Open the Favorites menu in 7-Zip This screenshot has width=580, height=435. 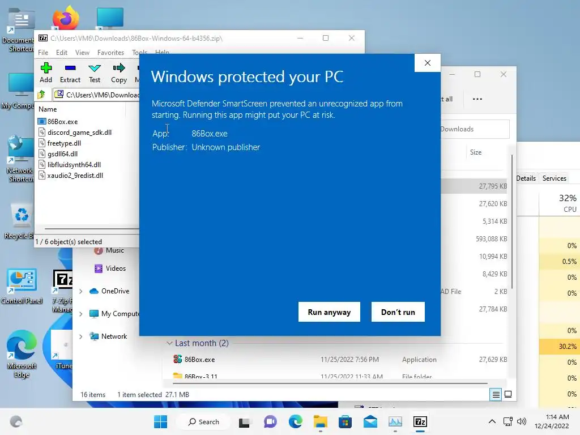pyautogui.click(x=110, y=53)
